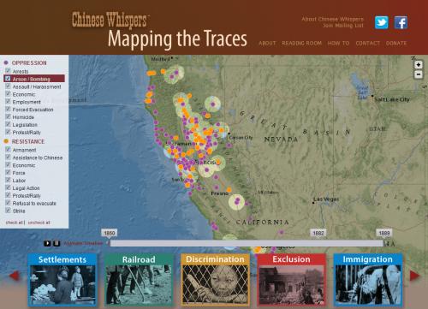Click the uncheck all link
Image resolution: width=428 pixels, height=309 pixels.
(39, 223)
